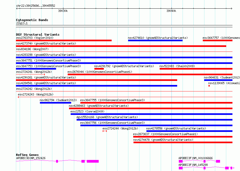Click the chr22:39025686..39045552 coordinates text
This screenshot has height=171, width=240.
[x=36, y=6]
